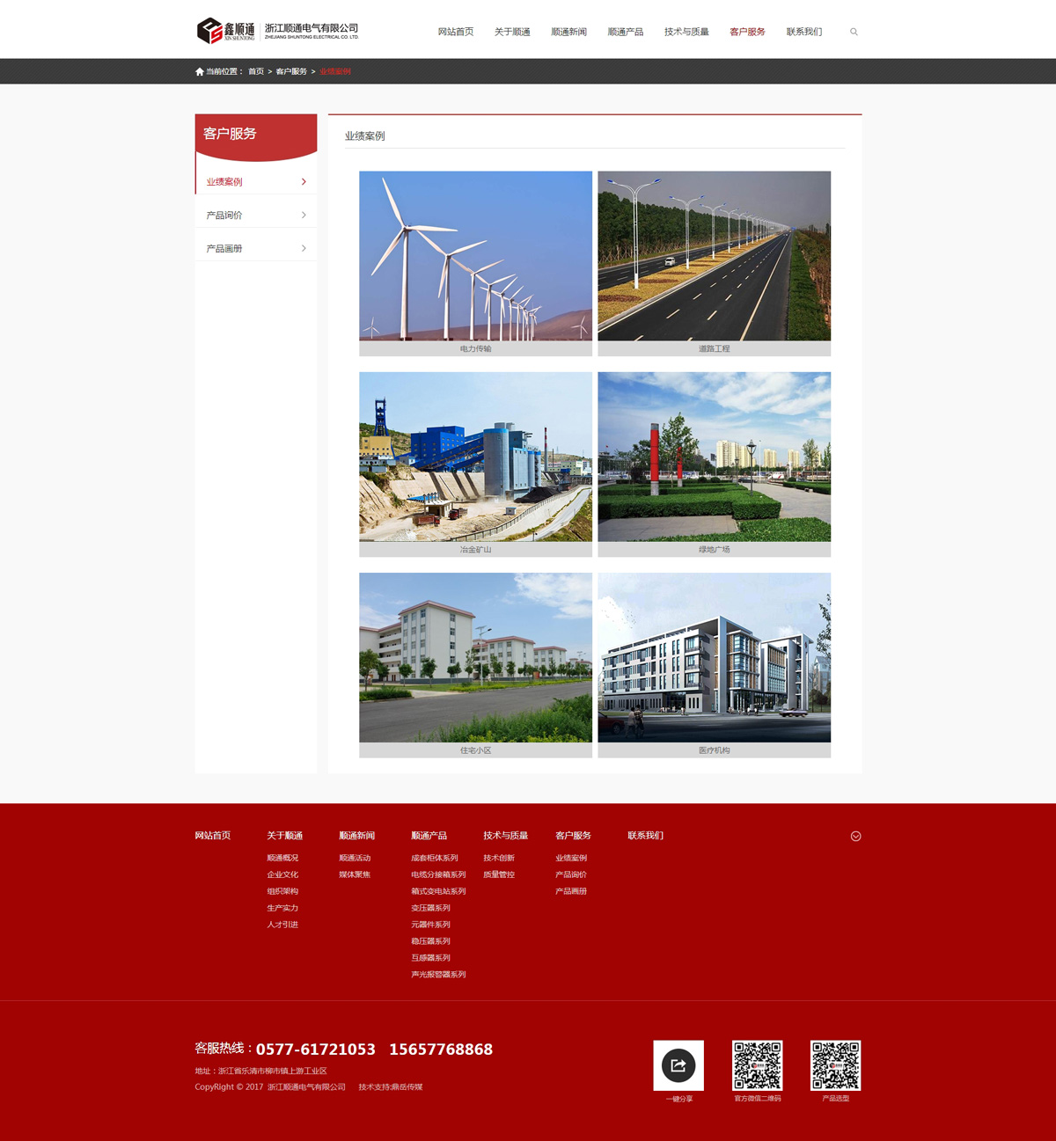Expand 业绩案例 sidebar item arrow
Screen dimensions: 1056x1141
[x=304, y=182]
